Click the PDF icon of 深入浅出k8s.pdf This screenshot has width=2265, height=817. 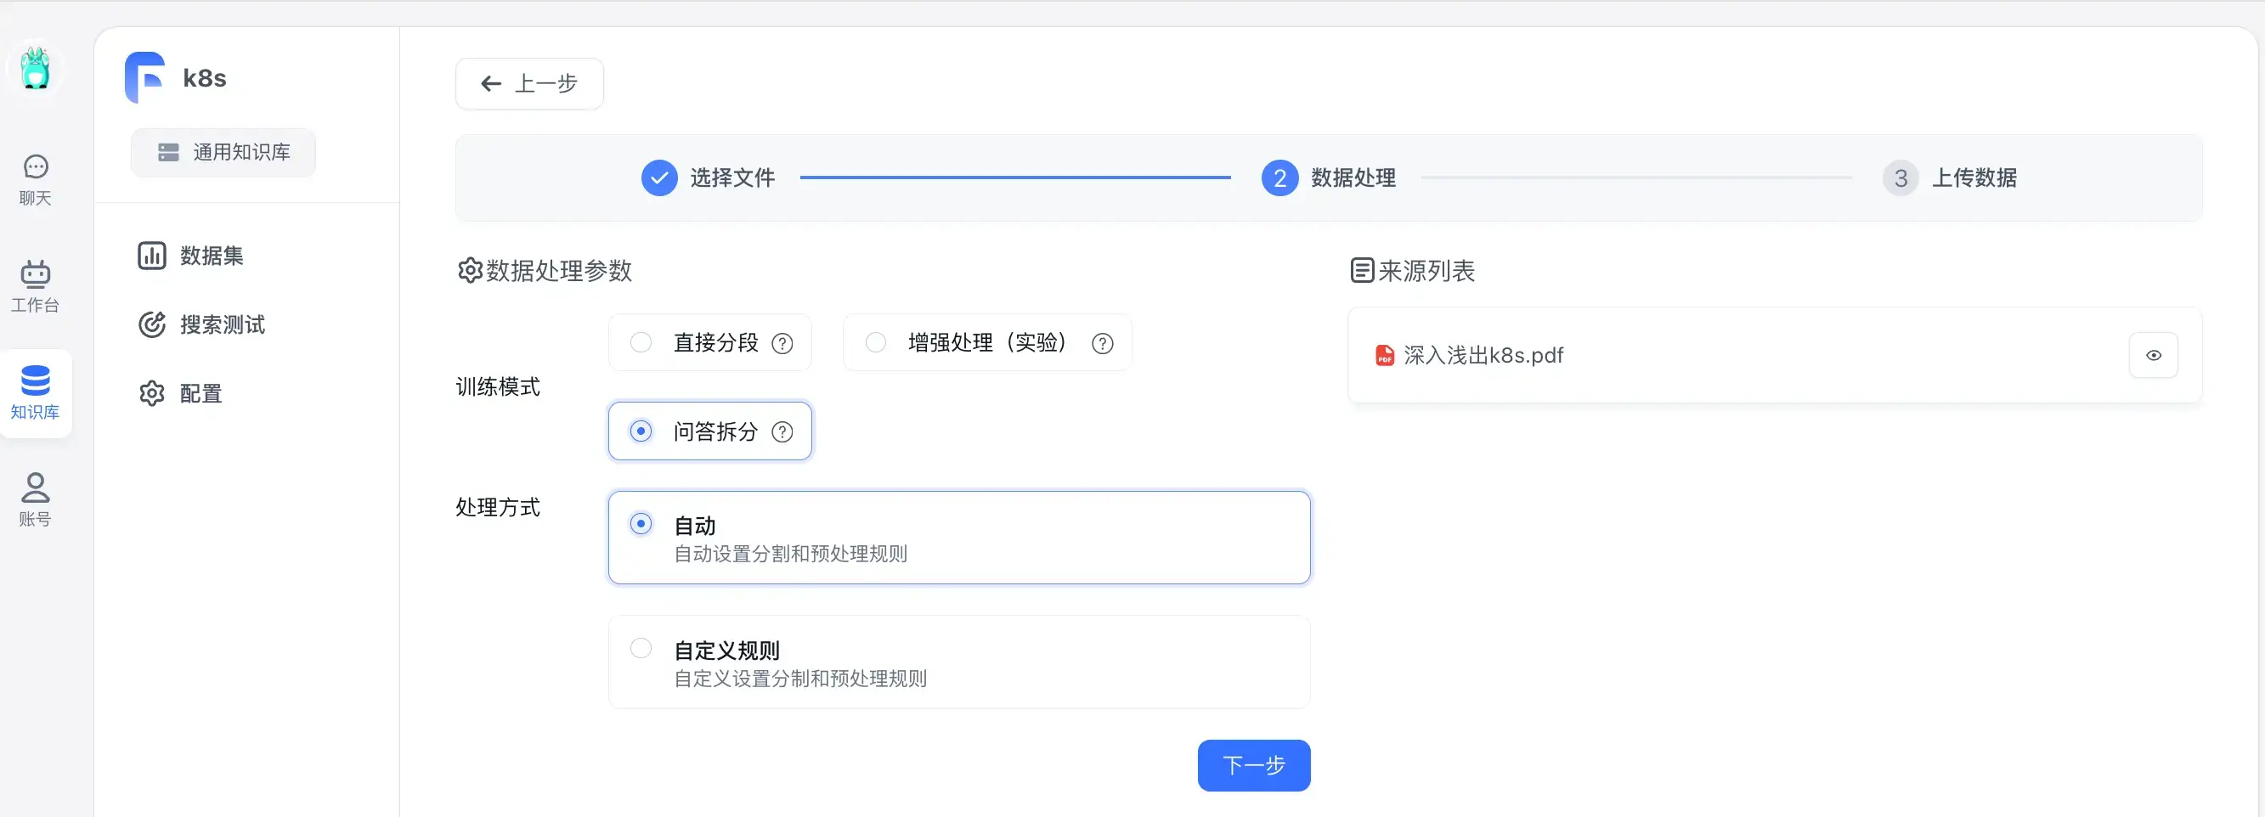(x=1384, y=355)
